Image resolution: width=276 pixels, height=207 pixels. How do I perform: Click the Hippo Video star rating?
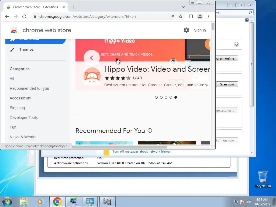coord(118,78)
